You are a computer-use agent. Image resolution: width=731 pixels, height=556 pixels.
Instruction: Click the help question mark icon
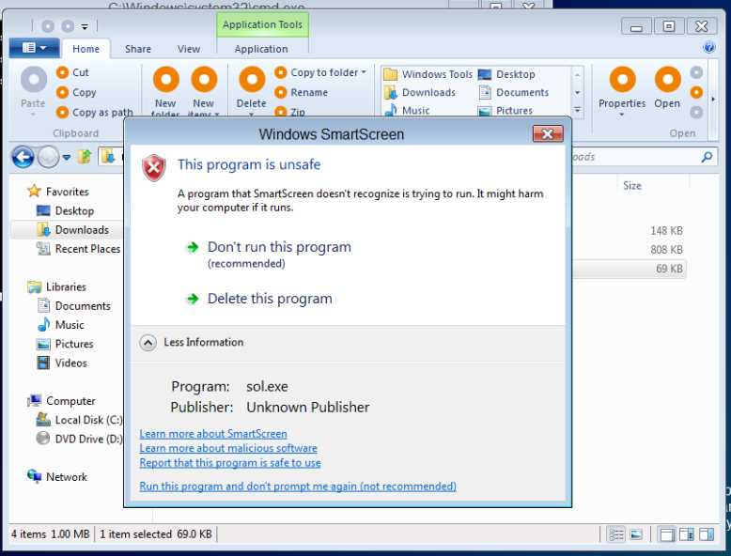[709, 47]
